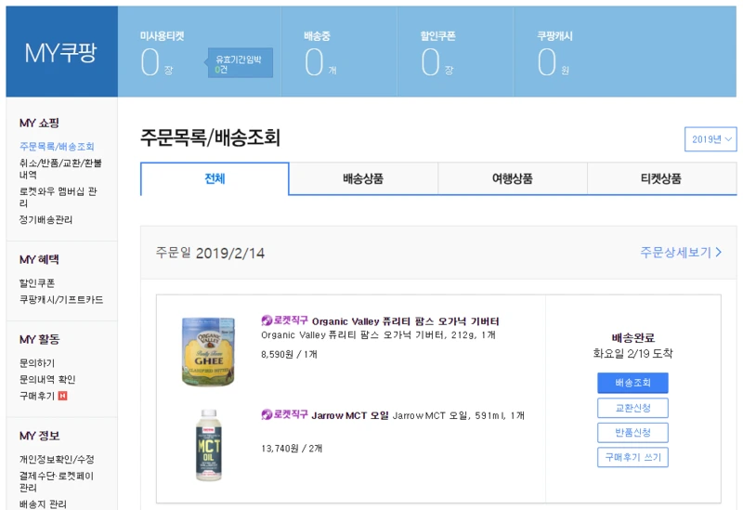Switch to the 여행상품 tab
This screenshot has width=743, height=510.
click(x=513, y=178)
